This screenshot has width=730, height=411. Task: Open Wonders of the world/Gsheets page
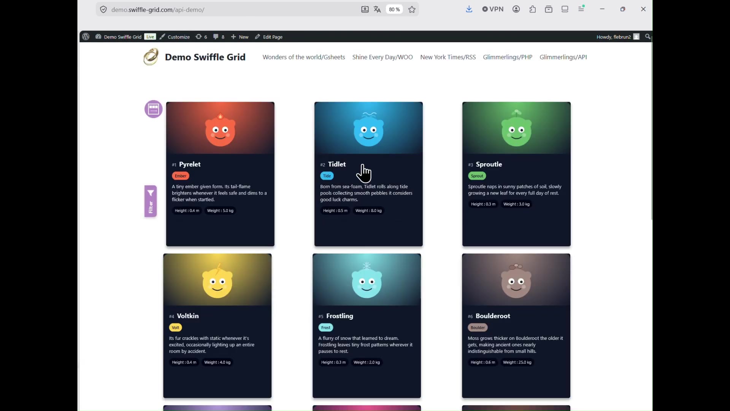tap(304, 57)
